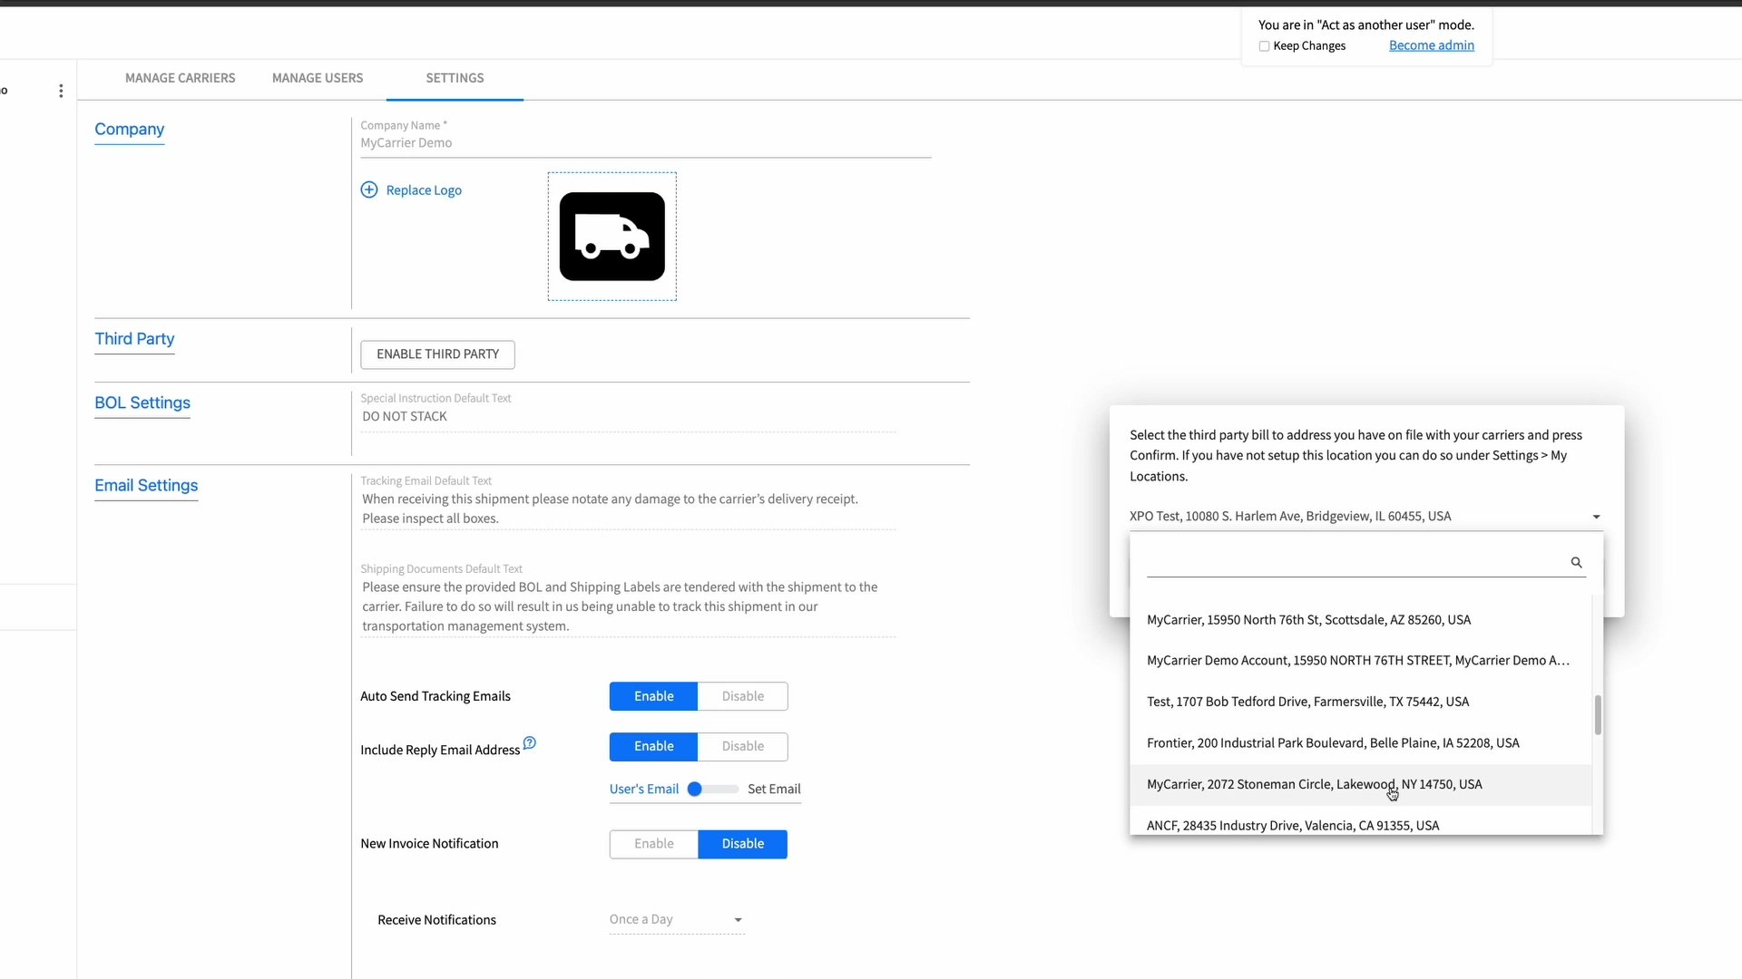The image size is (1742, 979).
Task: Click the Become admin link
Action: [1431, 45]
